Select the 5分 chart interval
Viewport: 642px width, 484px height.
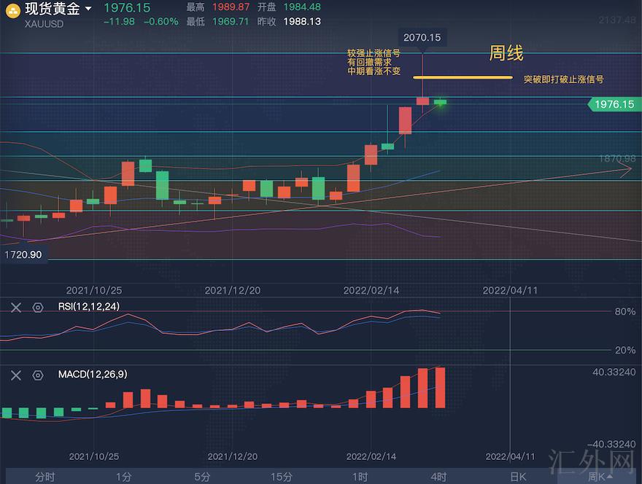pos(202,477)
